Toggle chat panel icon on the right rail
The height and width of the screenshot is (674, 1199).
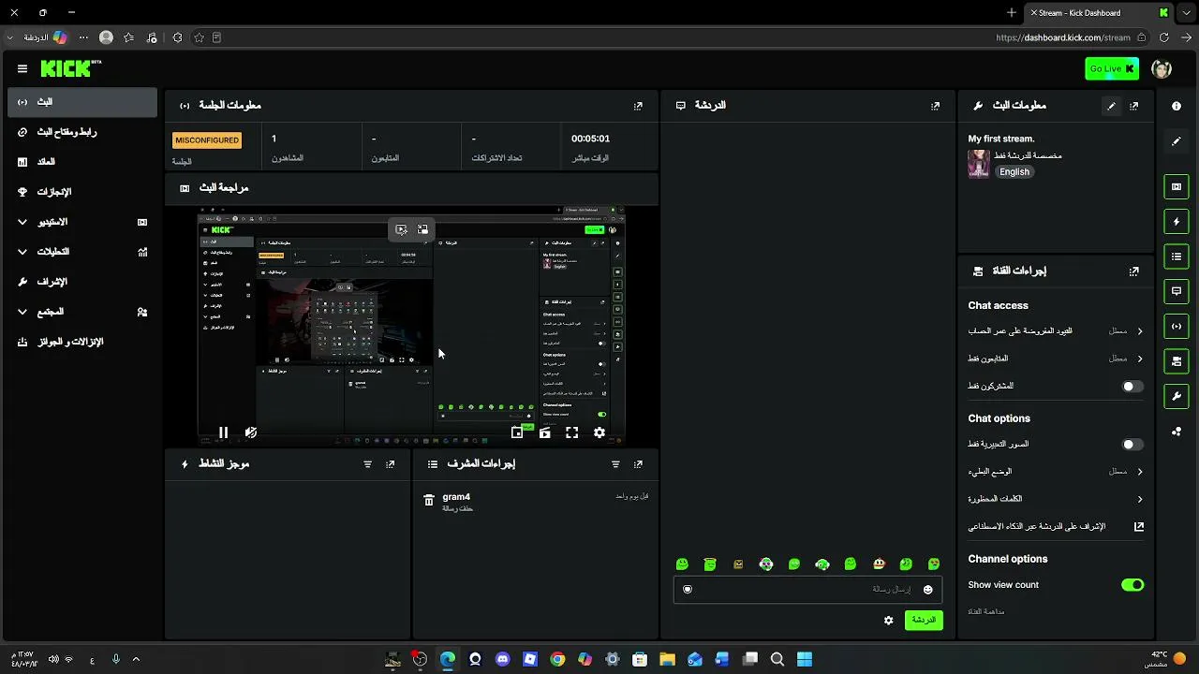1177,291
